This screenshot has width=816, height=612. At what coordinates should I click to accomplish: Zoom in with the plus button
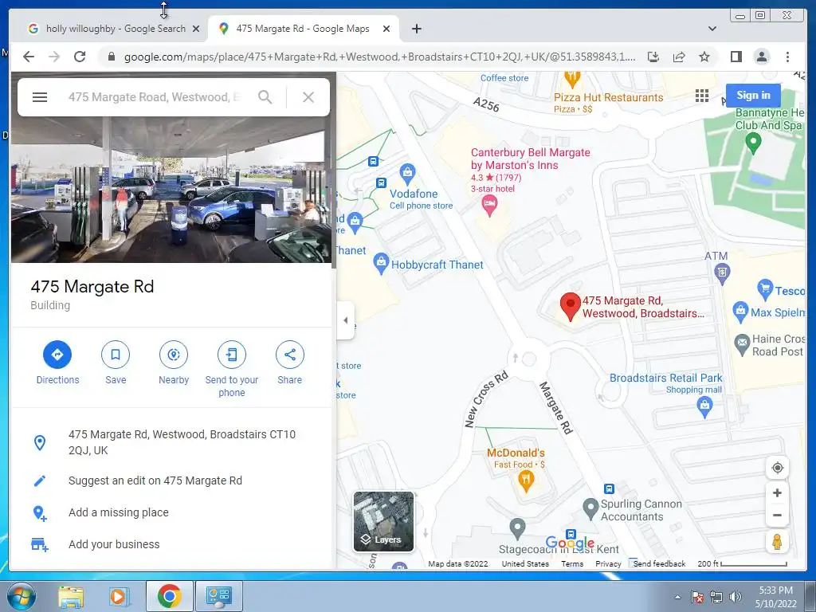pos(778,492)
